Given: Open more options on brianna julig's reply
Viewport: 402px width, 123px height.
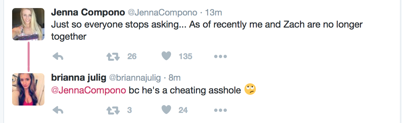Looking at the screenshot, I should tap(220, 111).
